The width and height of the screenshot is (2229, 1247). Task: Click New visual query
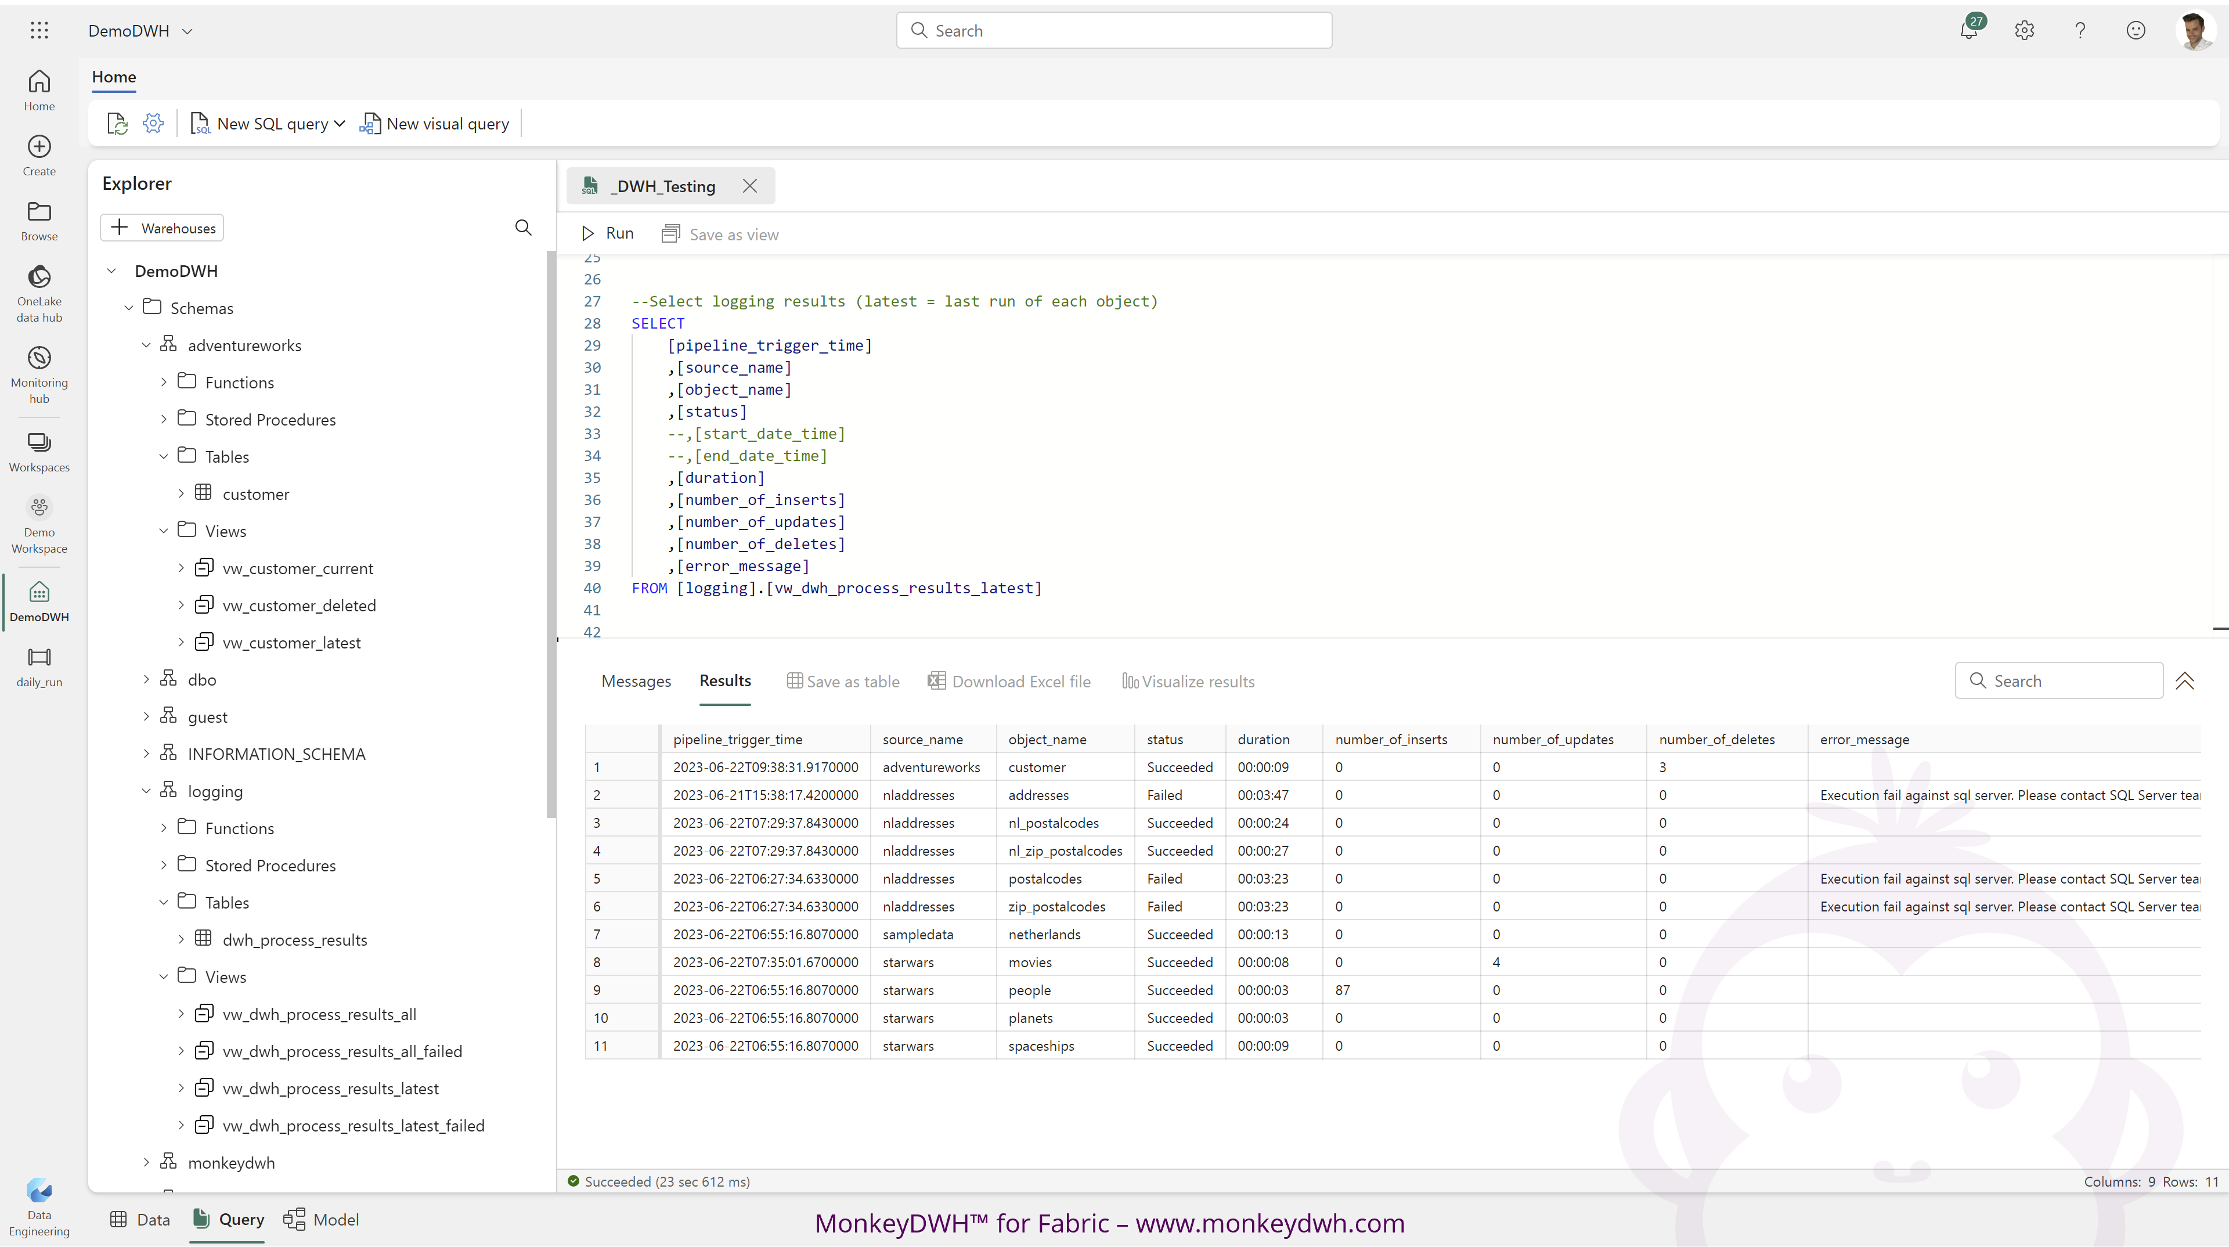pos(434,124)
